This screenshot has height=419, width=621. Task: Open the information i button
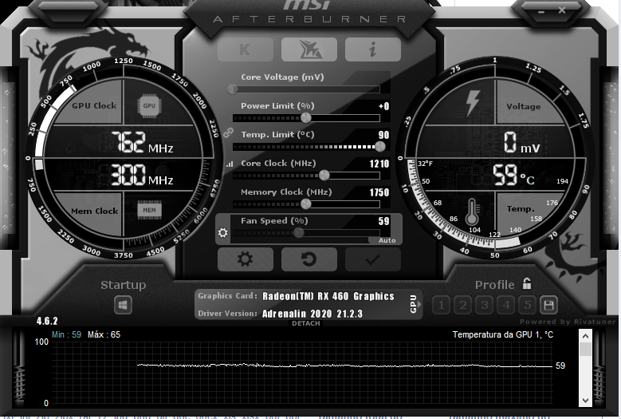[x=372, y=49]
